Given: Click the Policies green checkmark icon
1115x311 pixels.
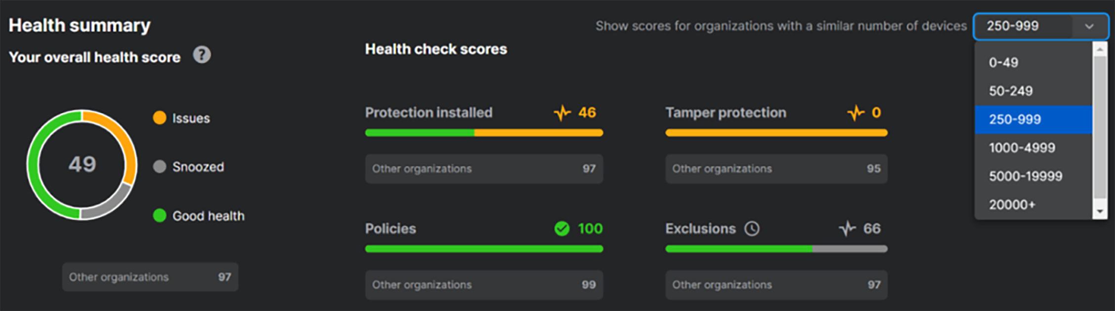Looking at the screenshot, I should click(x=562, y=229).
